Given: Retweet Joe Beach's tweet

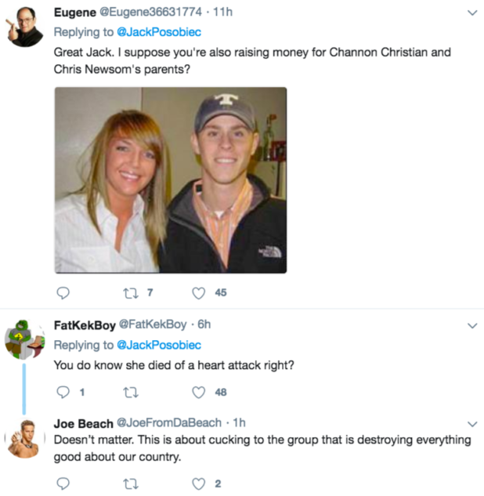Looking at the screenshot, I should pyautogui.click(x=131, y=483).
